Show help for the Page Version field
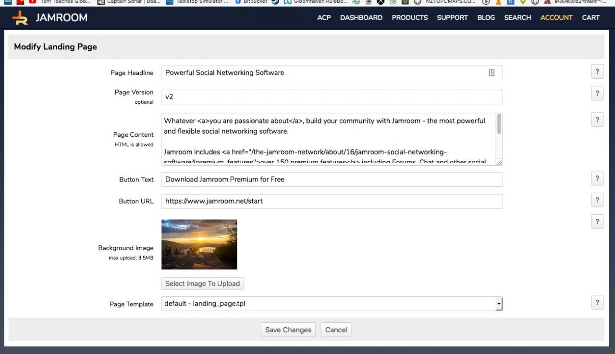The image size is (615, 354). 597,94
